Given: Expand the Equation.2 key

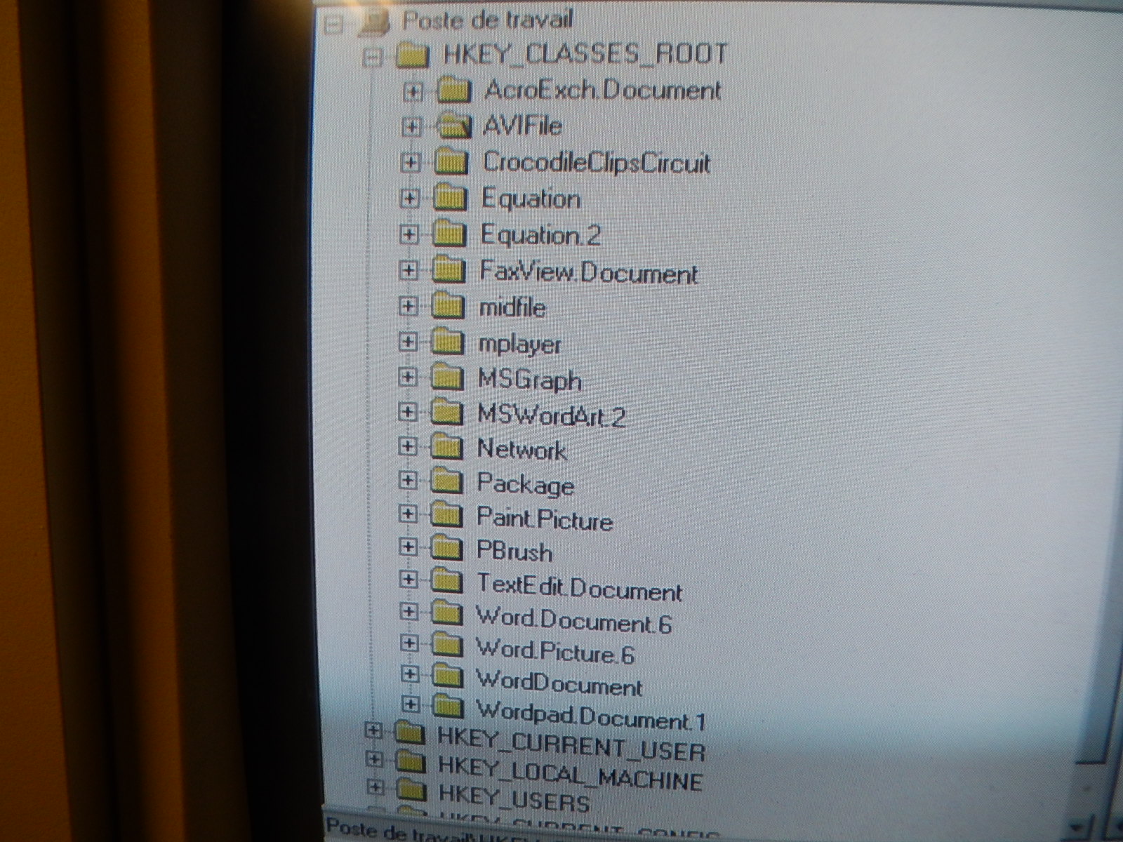Looking at the screenshot, I should pyautogui.click(x=408, y=234).
